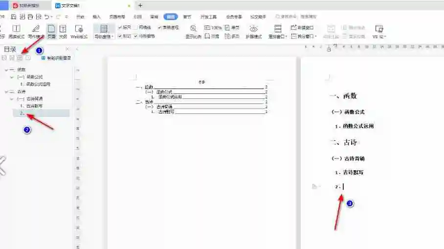Open the 论文助手 thesis assistant tab

point(258,17)
